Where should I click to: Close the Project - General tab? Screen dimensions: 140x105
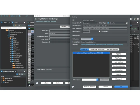click(16, 71)
